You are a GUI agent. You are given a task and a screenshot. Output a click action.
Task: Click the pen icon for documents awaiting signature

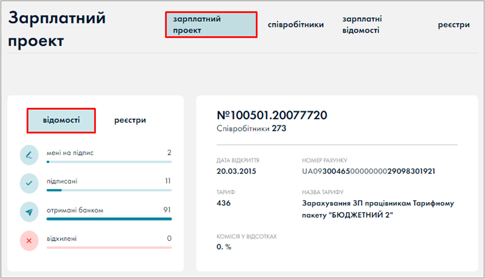[x=29, y=155]
